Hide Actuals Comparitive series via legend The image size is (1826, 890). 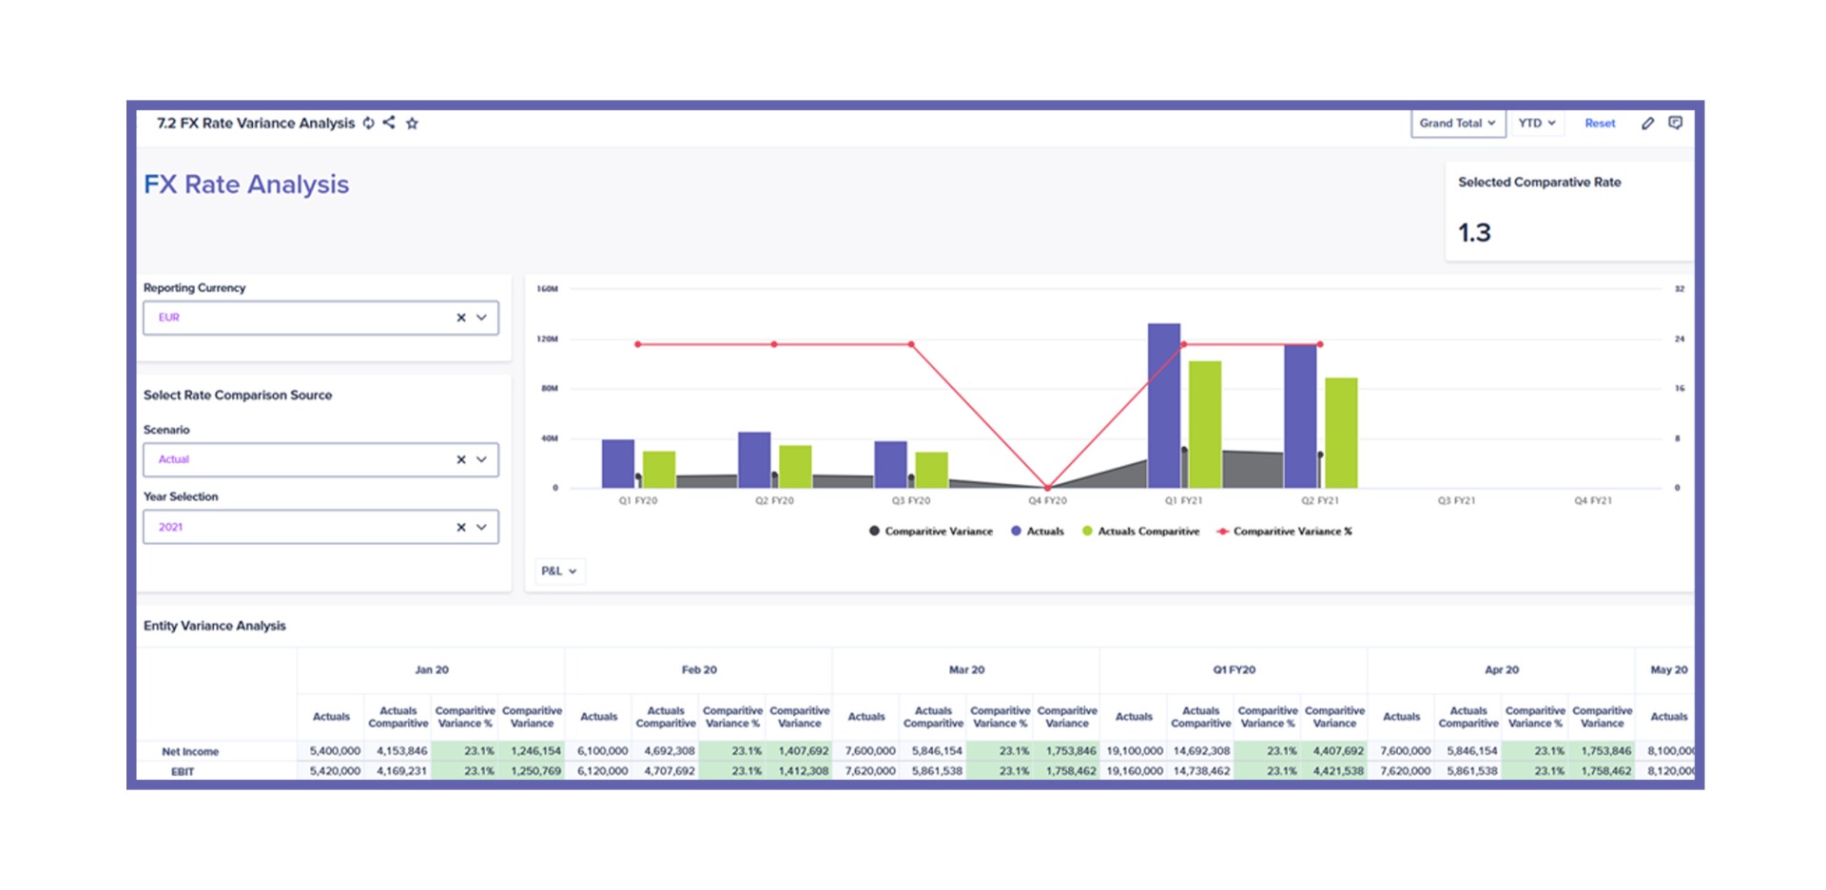(x=1140, y=532)
